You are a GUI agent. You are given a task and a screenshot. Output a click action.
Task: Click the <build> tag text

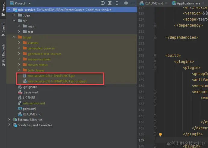tap(173, 56)
